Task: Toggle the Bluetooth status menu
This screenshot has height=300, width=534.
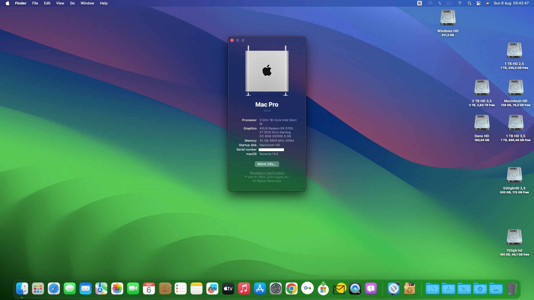Action: [440, 3]
